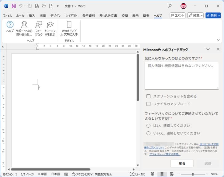The width and height of the screenshot is (224, 177).
Task: Click the Save icon in title bar
Action: 14,6
